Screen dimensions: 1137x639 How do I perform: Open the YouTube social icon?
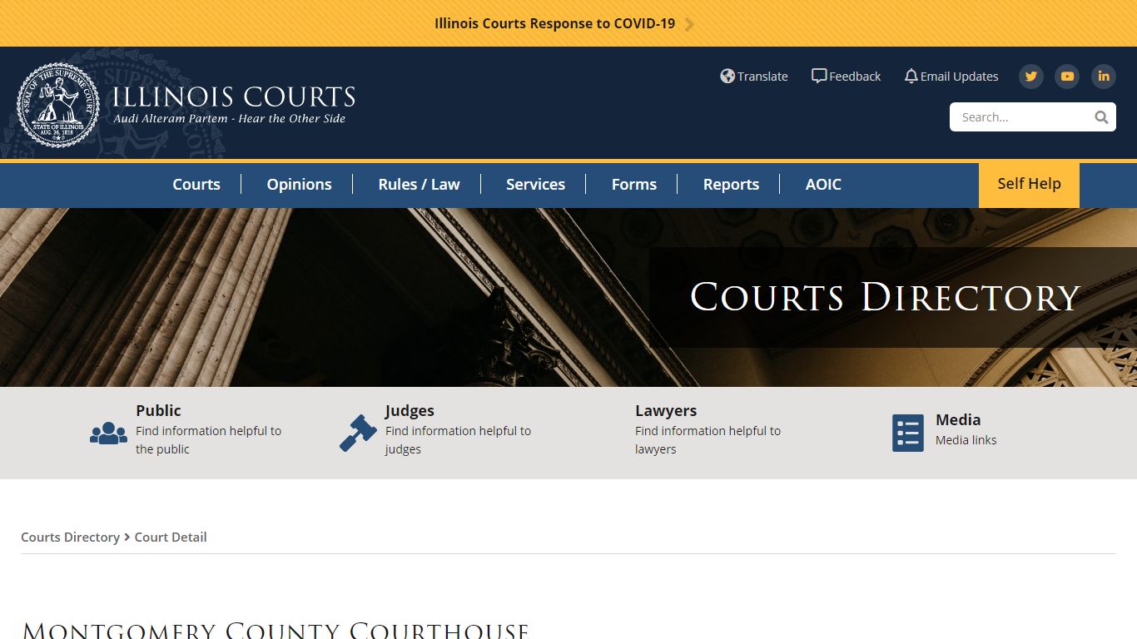[x=1067, y=77]
